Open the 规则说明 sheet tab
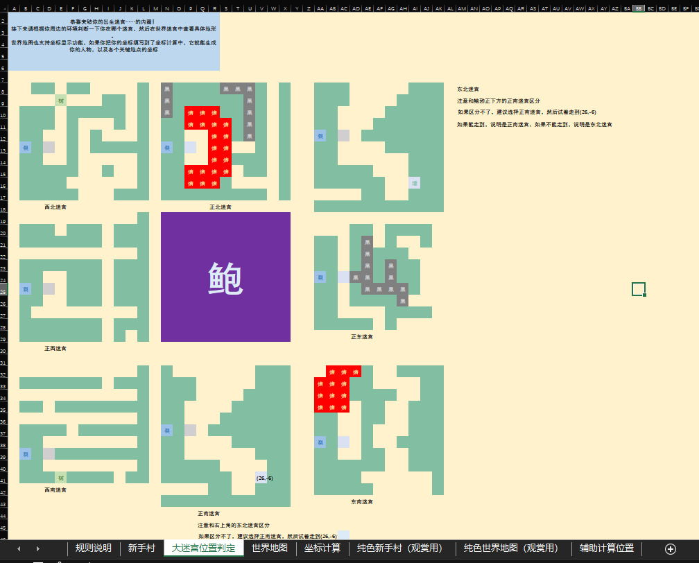699x563 pixels. pyautogui.click(x=93, y=548)
